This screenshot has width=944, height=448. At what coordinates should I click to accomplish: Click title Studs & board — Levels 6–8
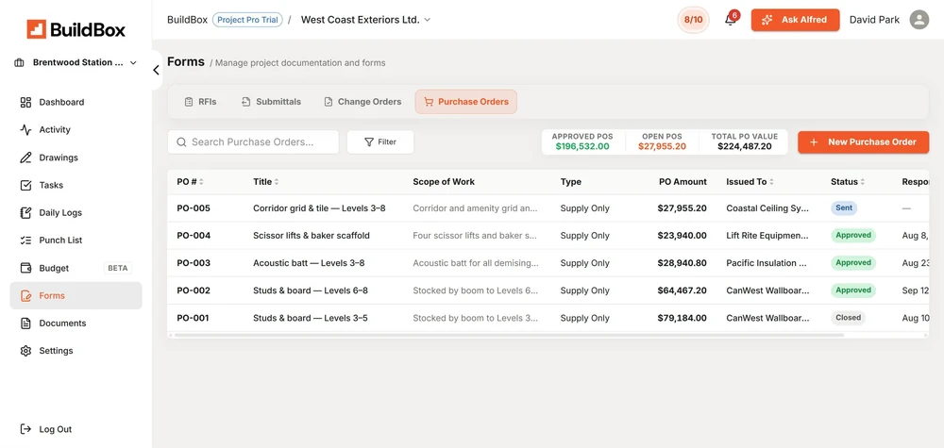[310, 290]
